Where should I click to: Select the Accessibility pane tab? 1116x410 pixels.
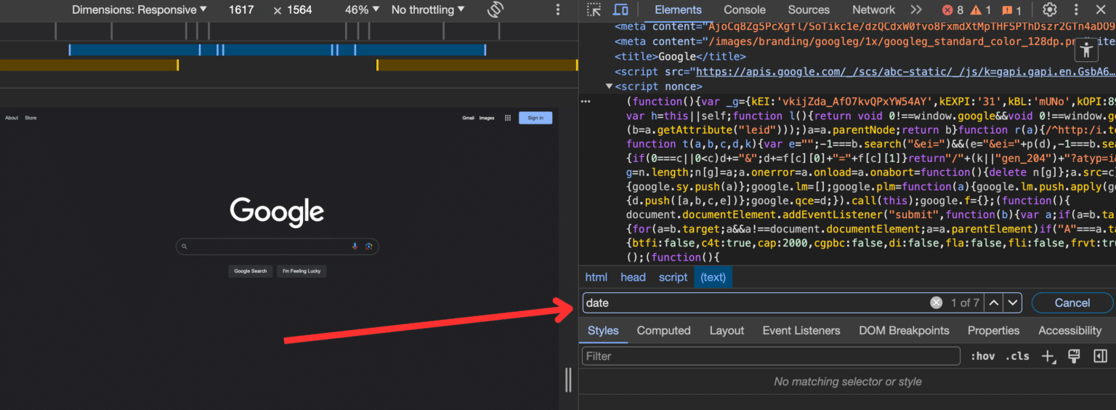point(1069,331)
